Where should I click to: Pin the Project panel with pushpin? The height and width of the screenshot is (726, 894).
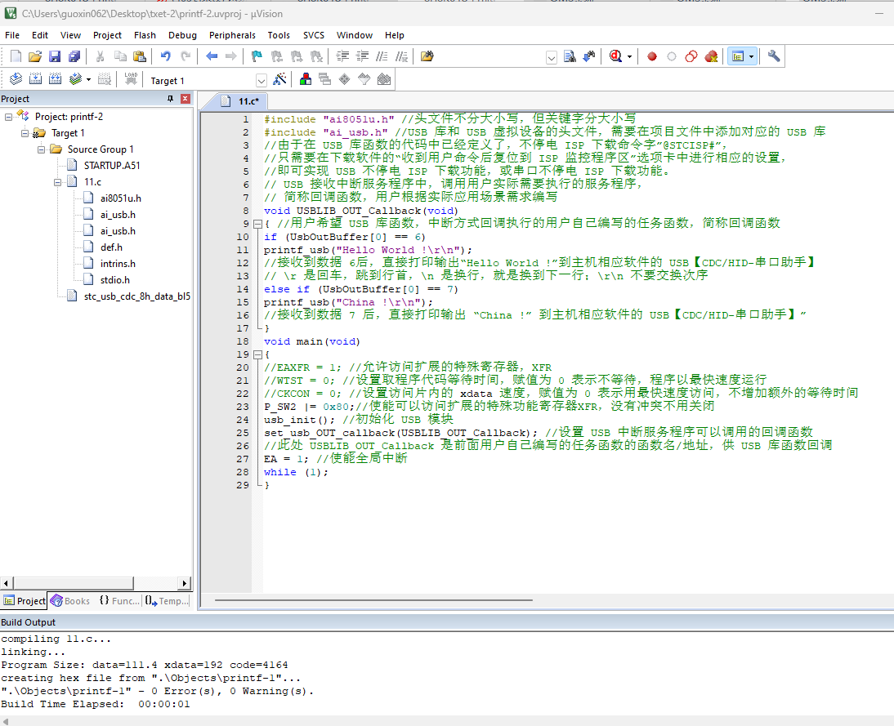coord(170,99)
